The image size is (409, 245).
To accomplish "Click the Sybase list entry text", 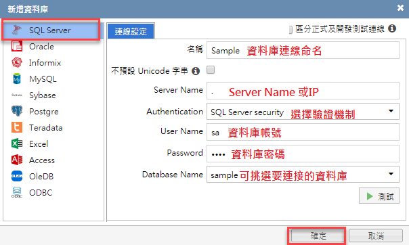I will pyautogui.click(x=42, y=95).
